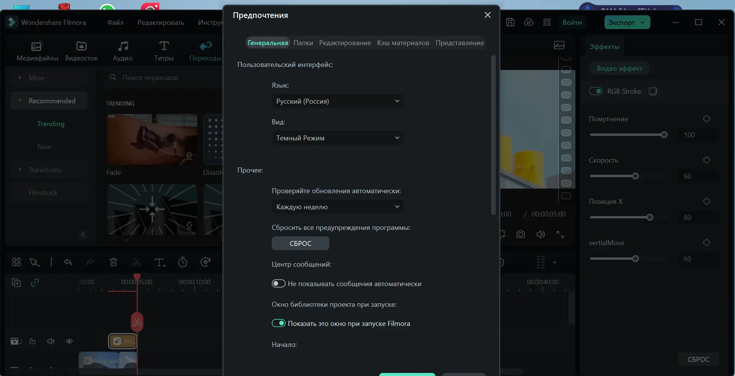Screen dimensions: 735x376
Task: Switch to the Папки tab
Action: [303, 43]
